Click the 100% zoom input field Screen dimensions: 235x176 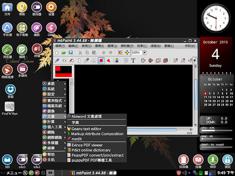point(137,53)
